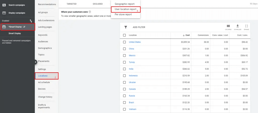
Task: Open the Columns icon in table toolbar
Action: pyautogui.click(x=228, y=26)
